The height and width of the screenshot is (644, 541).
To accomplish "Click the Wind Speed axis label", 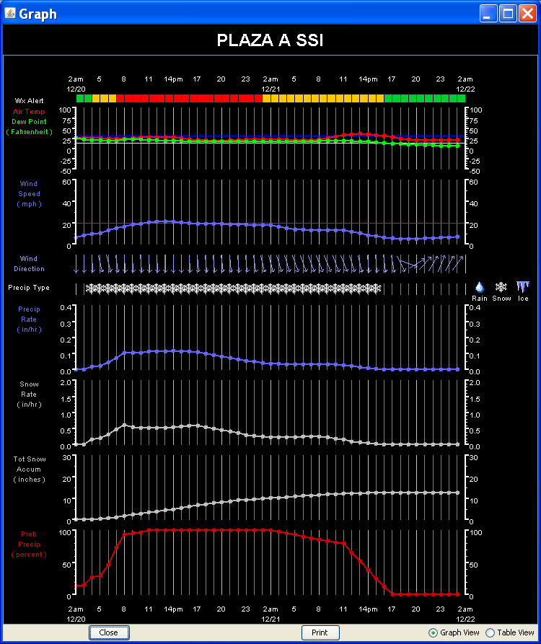I will [30, 194].
